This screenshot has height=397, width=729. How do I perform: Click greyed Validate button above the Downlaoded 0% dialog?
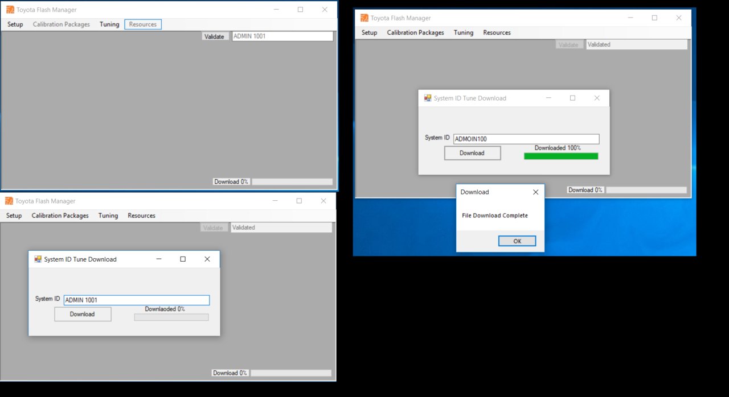pyautogui.click(x=214, y=228)
